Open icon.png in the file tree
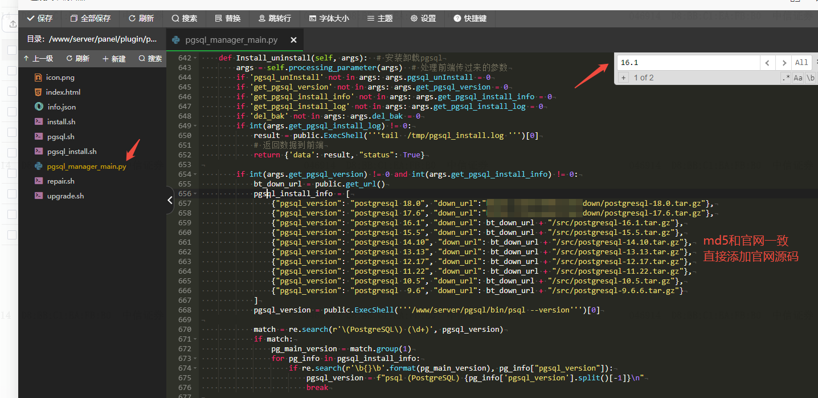Image resolution: width=818 pixels, height=398 pixels. (60, 77)
